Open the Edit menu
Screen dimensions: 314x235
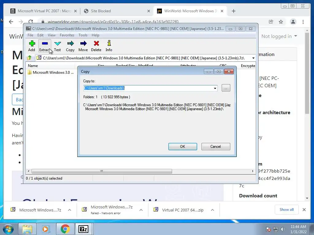[40, 35]
